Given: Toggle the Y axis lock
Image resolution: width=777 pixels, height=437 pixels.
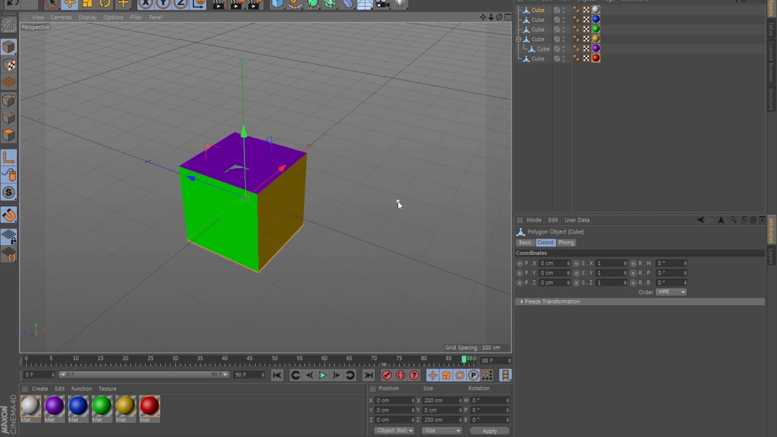Looking at the screenshot, I should (163, 4).
